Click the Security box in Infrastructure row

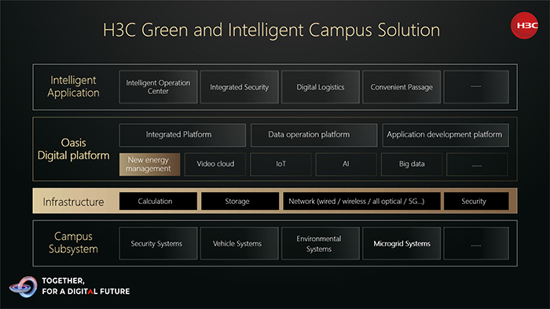[476, 202]
